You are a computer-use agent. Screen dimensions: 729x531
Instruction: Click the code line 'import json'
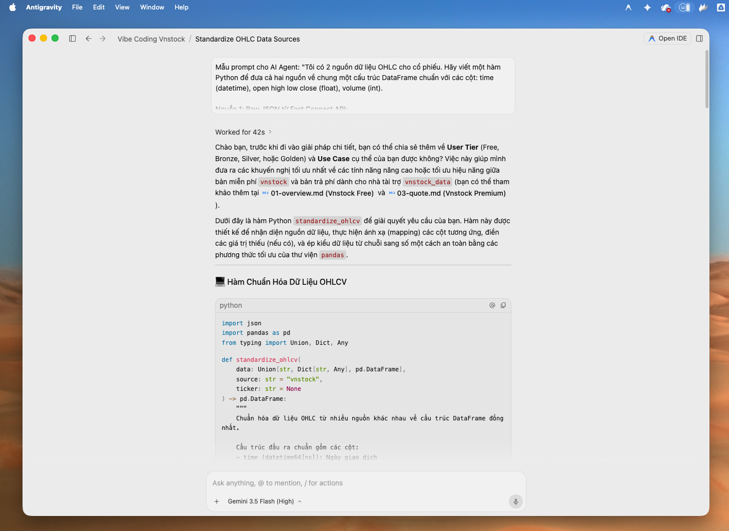(242, 323)
